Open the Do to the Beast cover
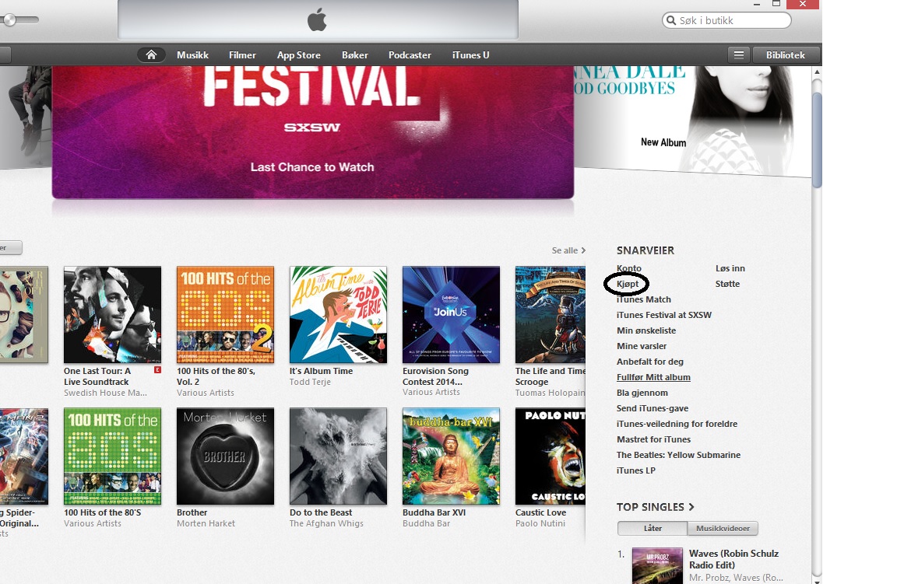This screenshot has height=584, width=897. point(338,456)
